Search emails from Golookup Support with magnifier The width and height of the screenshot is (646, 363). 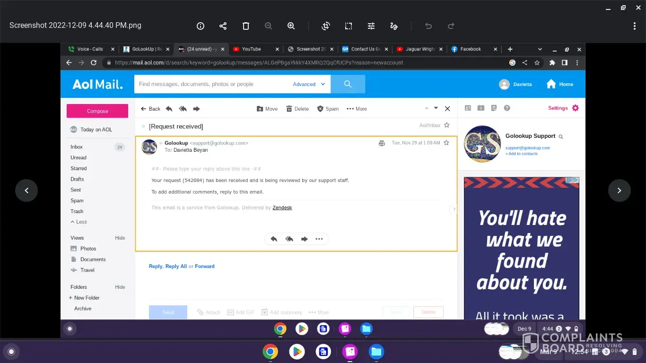coord(561,137)
